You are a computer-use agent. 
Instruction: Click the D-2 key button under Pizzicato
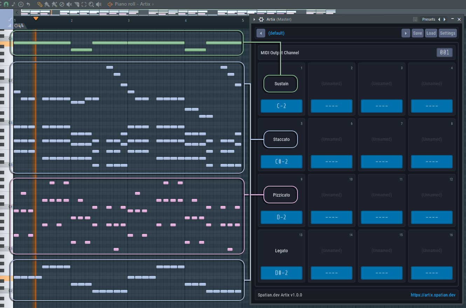(281, 217)
